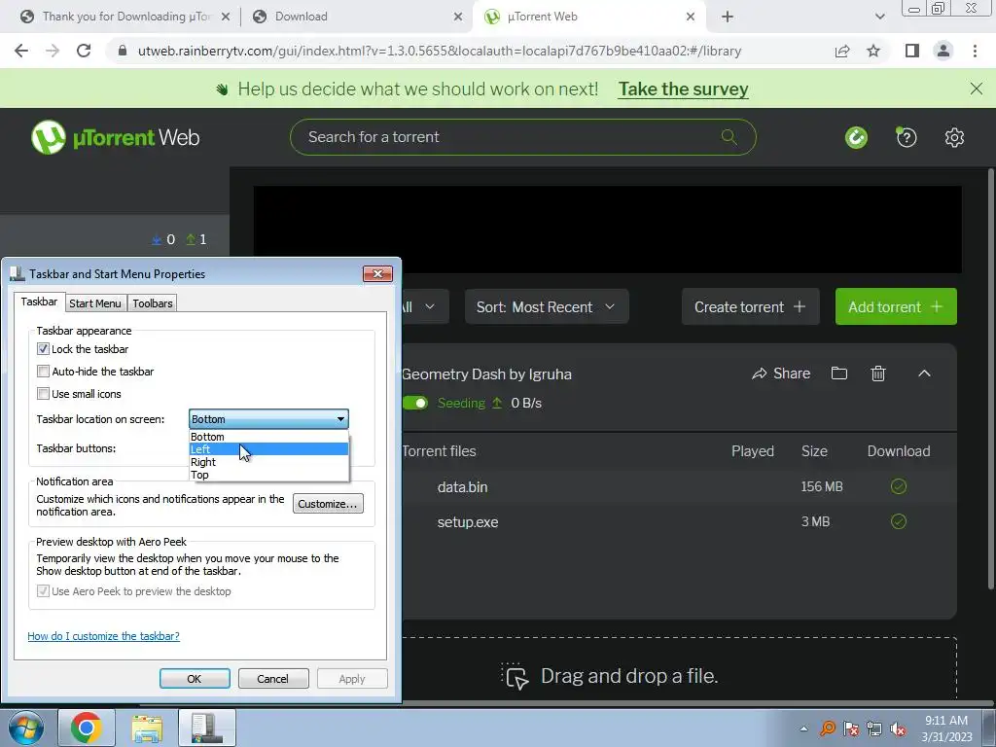The height and width of the screenshot is (747, 996).
Task: Dismiss the survey banner
Action: 977,89
